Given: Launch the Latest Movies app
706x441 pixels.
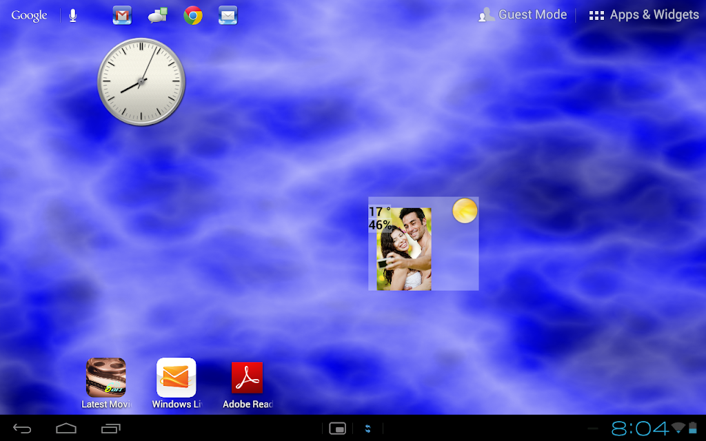Looking at the screenshot, I should coord(105,383).
